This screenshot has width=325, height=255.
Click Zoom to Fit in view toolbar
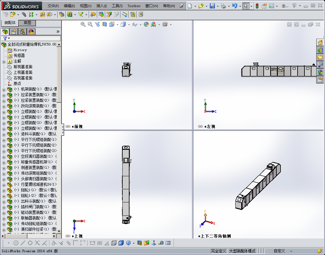83,24
